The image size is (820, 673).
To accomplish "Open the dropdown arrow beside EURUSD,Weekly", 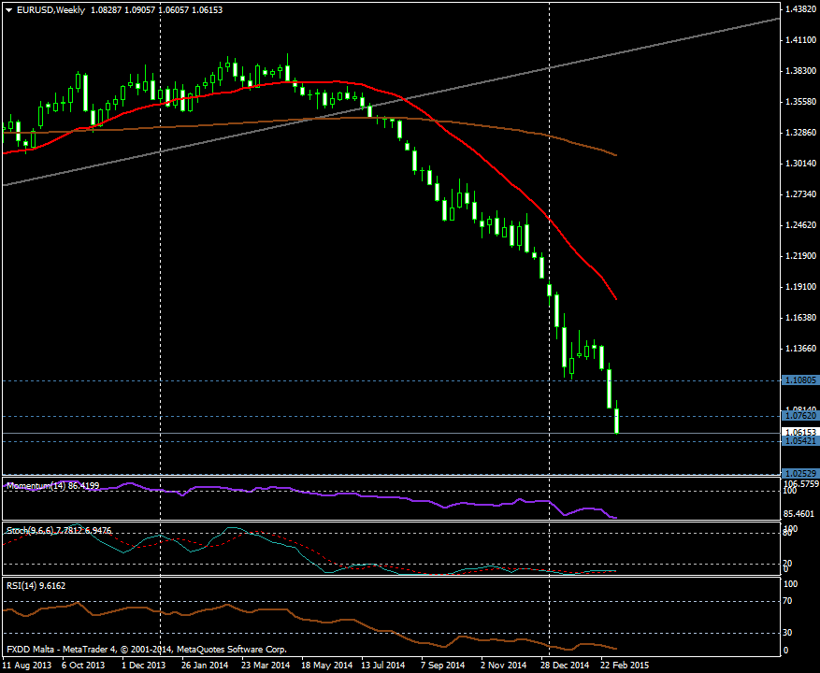I will 8,9.
